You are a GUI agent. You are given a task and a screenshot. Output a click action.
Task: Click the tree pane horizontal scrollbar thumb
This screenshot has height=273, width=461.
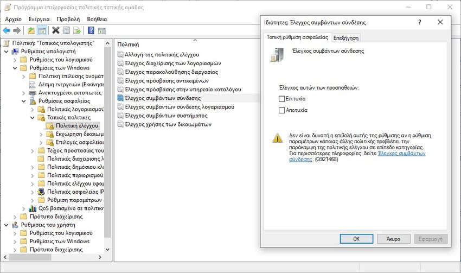point(30,257)
